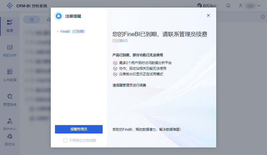
Task: Open the 数知鸟AI assistant
Action: click(206, 6)
